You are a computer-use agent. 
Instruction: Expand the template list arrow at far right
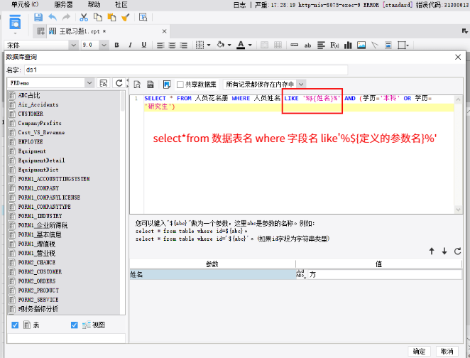(x=464, y=31)
